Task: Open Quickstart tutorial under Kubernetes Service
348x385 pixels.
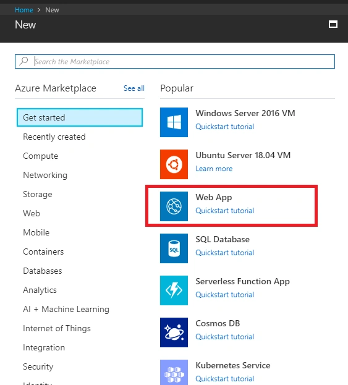Action: [225, 379]
